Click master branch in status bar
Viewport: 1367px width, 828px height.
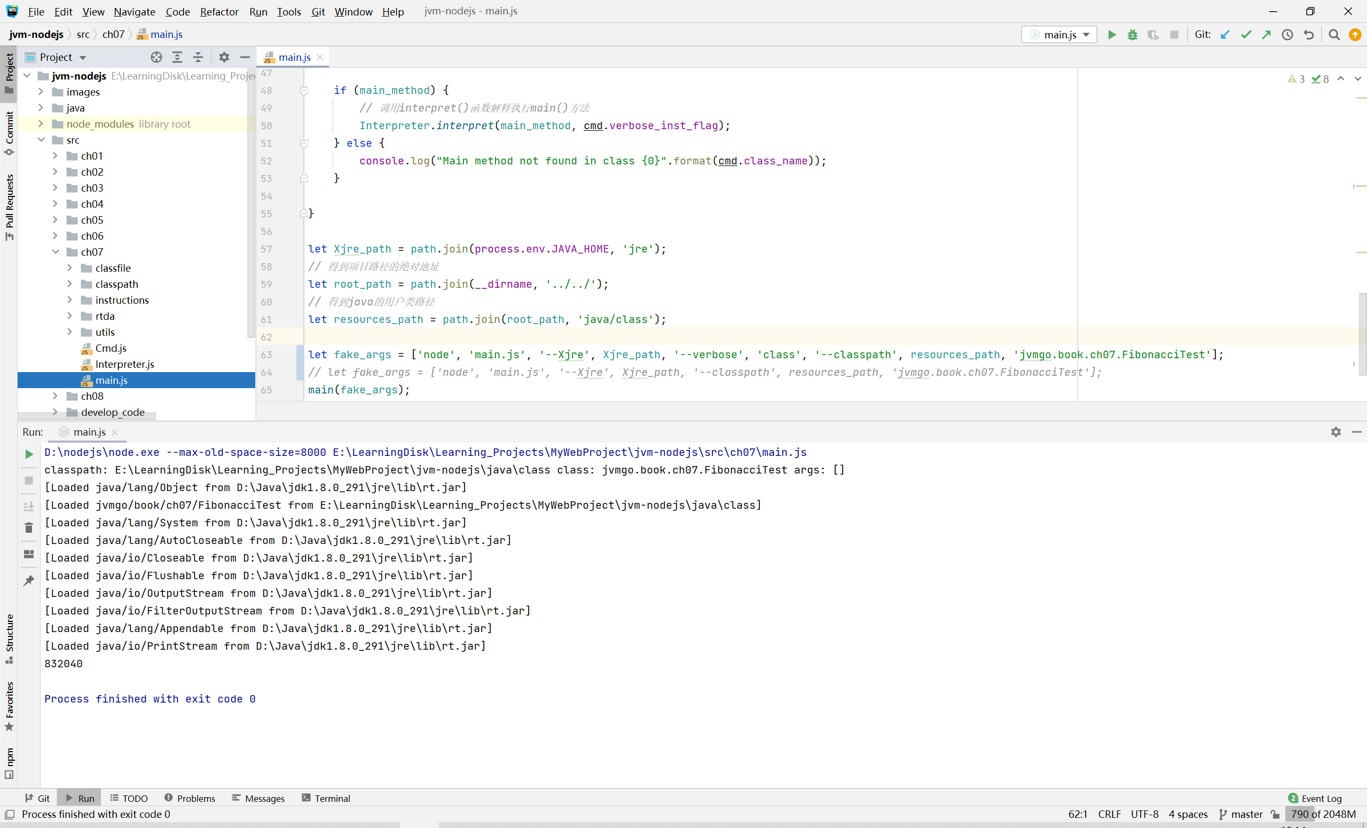click(1241, 814)
